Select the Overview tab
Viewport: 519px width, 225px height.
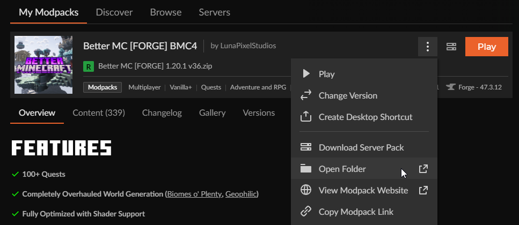click(37, 113)
